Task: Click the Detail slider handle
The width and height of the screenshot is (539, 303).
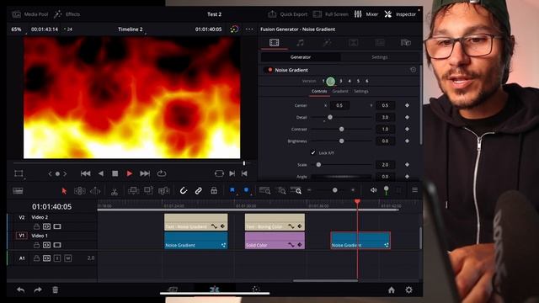Action: click(x=329, y=117)
